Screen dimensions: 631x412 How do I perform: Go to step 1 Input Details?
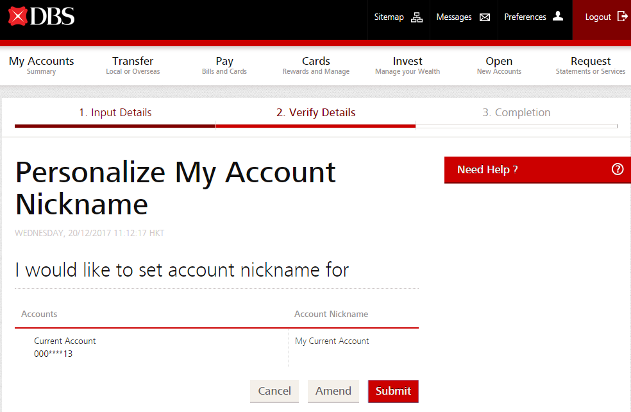115,113
